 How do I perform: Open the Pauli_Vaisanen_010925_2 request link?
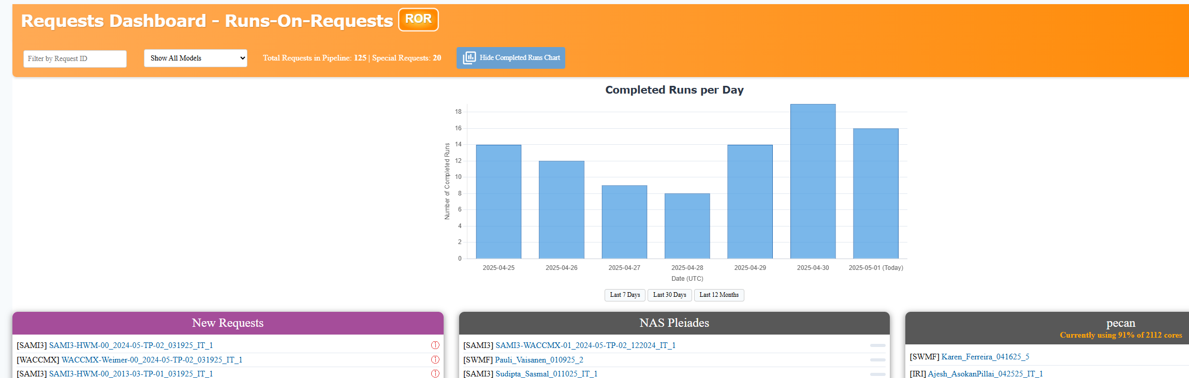point(539,360)
